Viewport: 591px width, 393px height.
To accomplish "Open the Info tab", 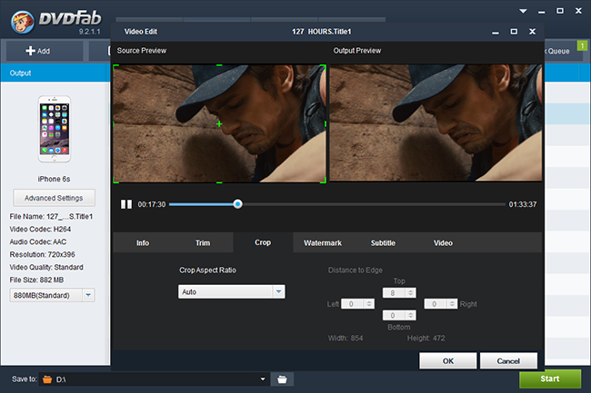I will [x=143, y=243].
